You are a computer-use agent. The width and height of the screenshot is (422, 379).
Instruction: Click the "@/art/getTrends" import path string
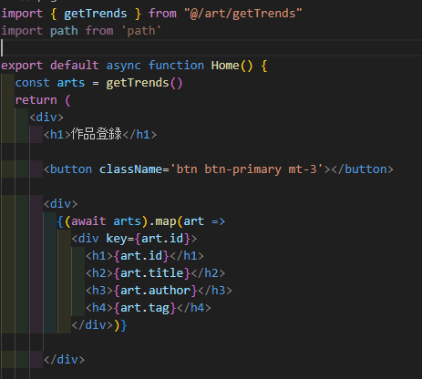pyautogui.click(x=242, y=14)
